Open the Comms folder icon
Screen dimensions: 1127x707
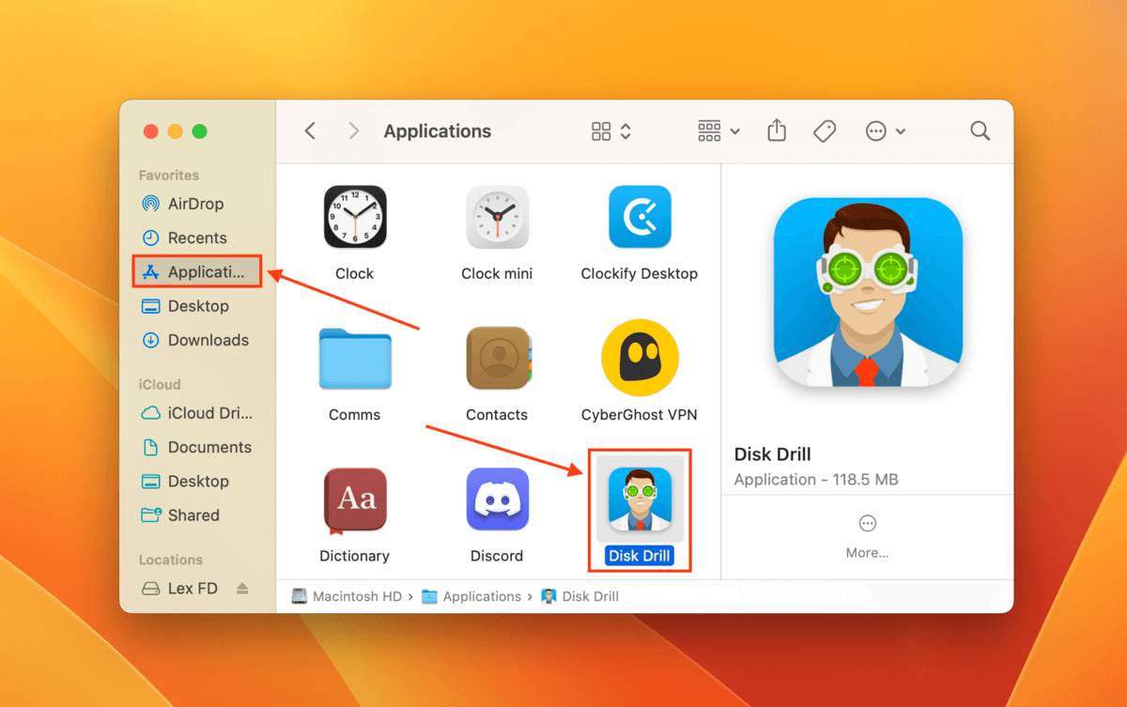[355, 359]
